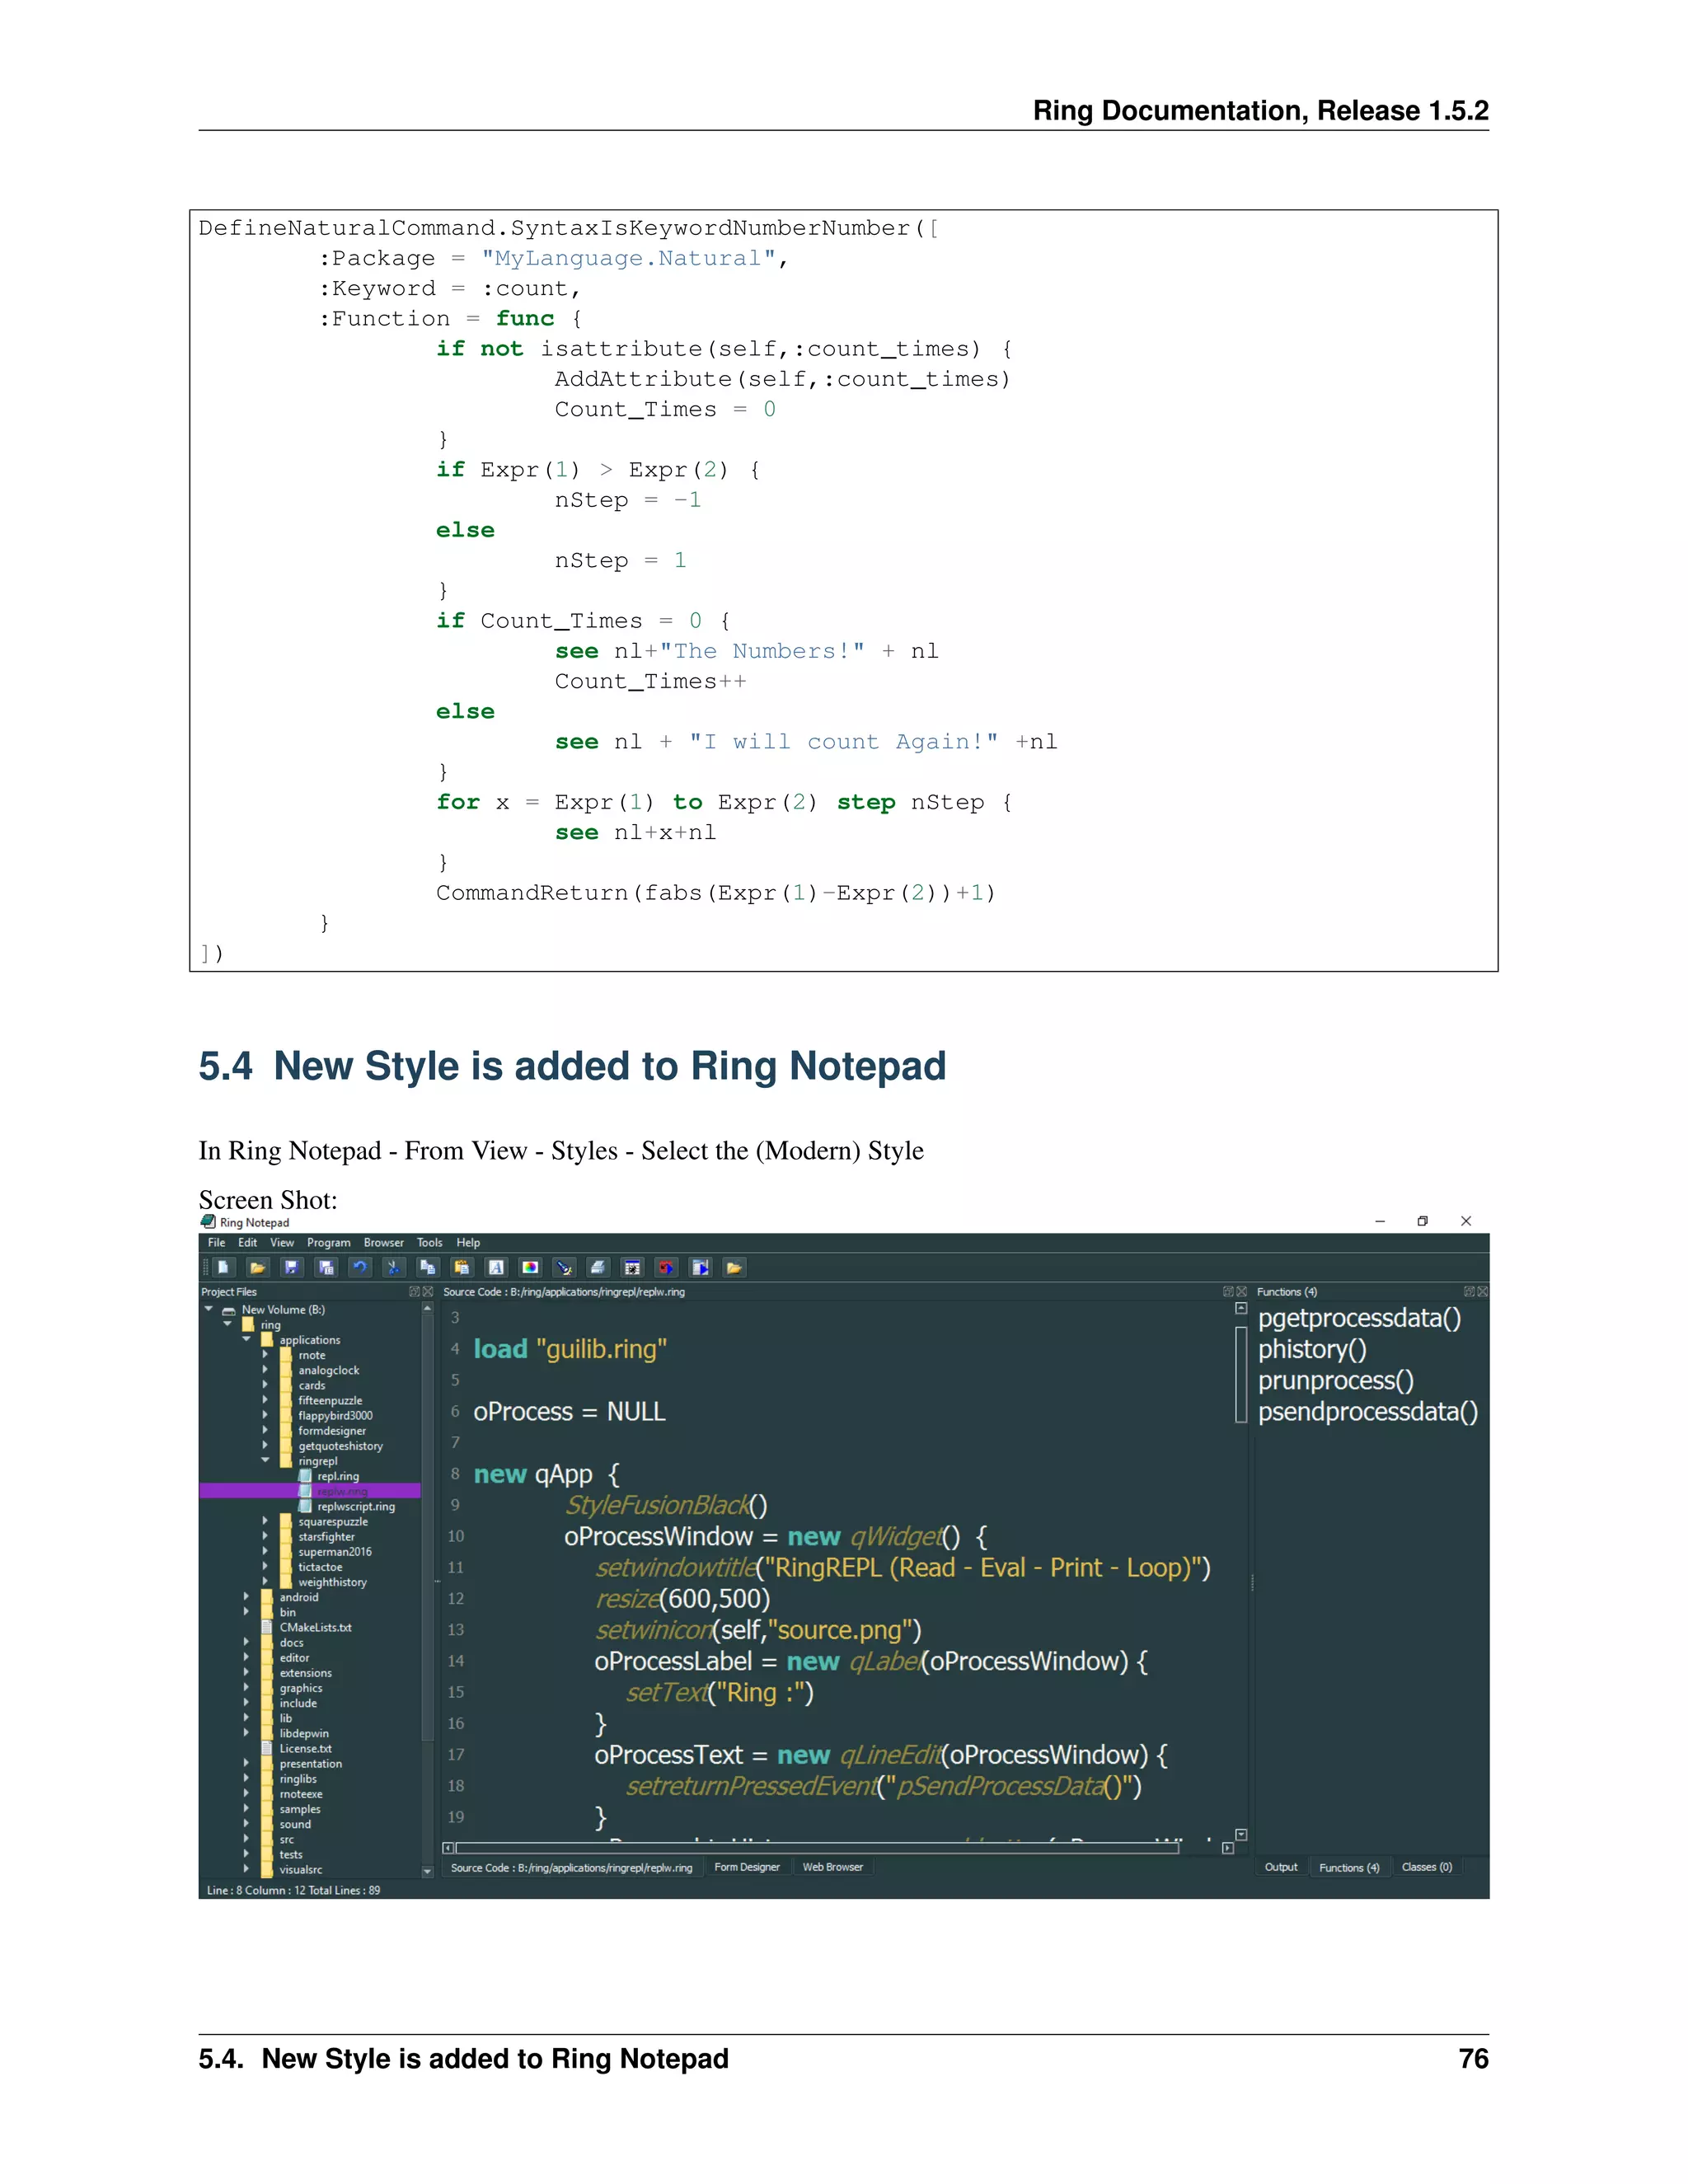Click the Save file toolbar icon

coord(292,1267)
